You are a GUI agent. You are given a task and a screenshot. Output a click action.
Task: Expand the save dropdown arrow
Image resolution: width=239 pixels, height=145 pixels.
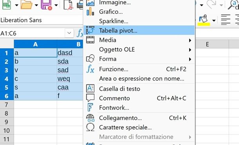point(56,5)
